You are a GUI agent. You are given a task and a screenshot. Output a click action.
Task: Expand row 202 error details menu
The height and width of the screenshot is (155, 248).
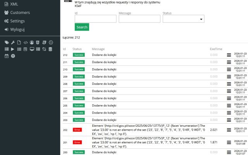(x=229, y=129)
